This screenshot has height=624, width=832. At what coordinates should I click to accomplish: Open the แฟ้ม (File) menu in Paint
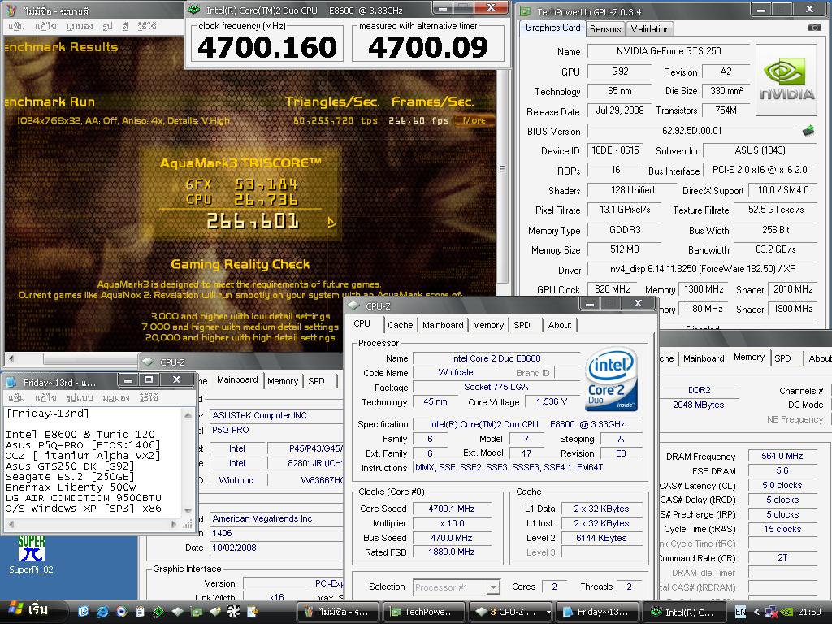point(16,26)
